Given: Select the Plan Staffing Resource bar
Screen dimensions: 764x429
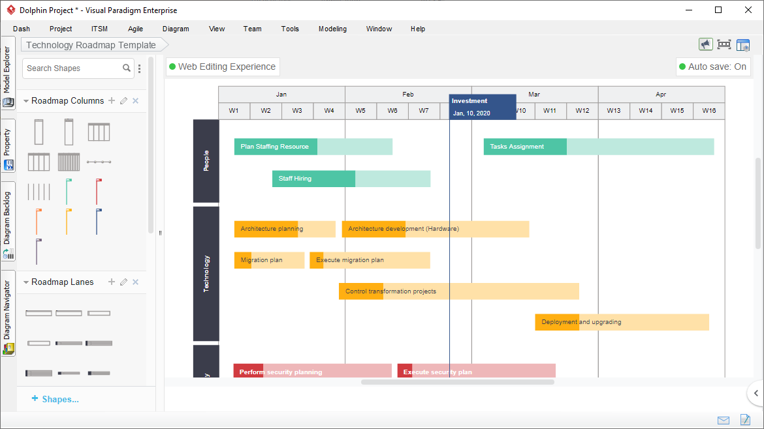Looking at the screenshot, I should [x=313, y=147].
